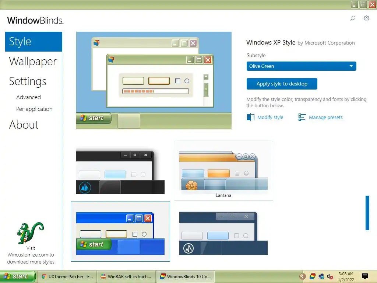Open the gear settings icon

(x=366, y=18)
